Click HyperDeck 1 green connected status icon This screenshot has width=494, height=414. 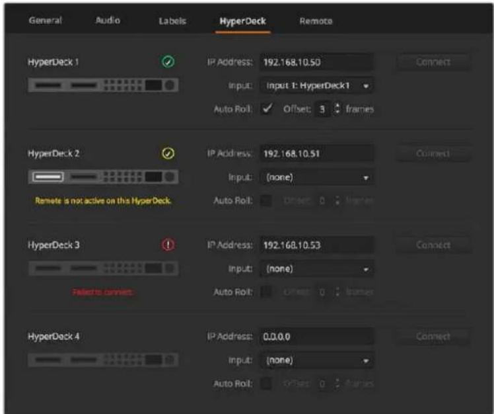point(168,62)
